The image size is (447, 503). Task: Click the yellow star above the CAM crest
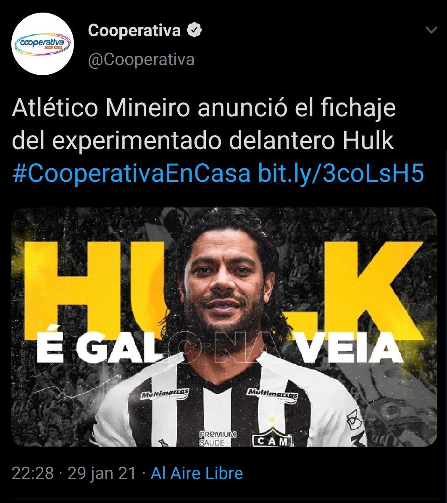click(x=272, y=419)
